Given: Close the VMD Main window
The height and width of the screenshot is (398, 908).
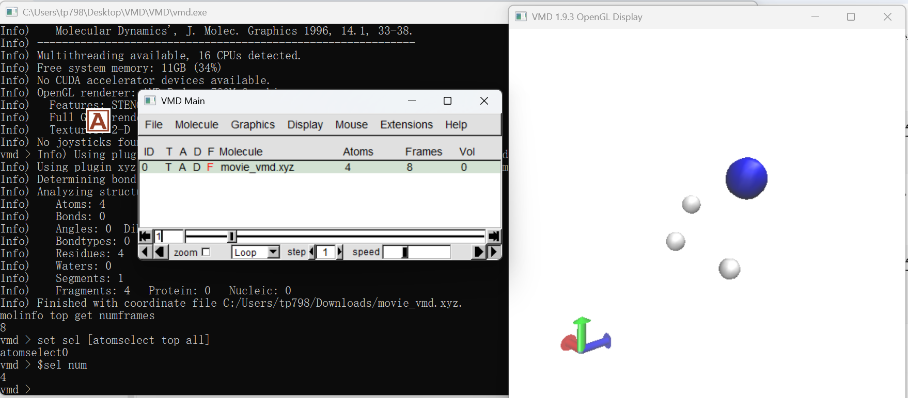Looking at the screenshot, I should point(484,101).
